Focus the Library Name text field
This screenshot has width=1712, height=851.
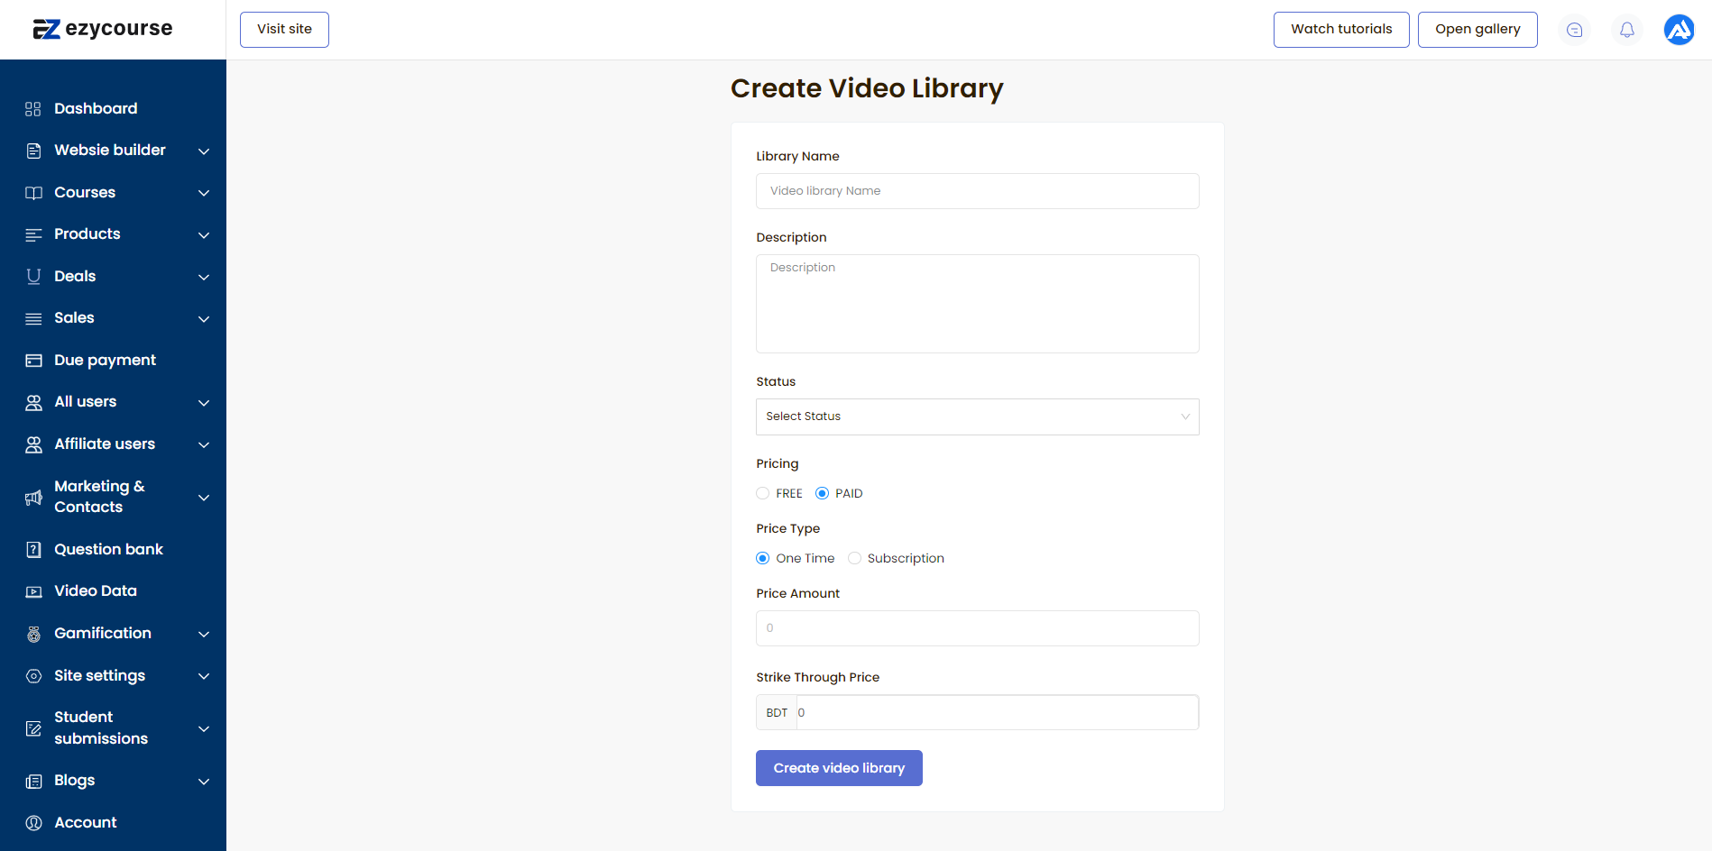point(977,191)
